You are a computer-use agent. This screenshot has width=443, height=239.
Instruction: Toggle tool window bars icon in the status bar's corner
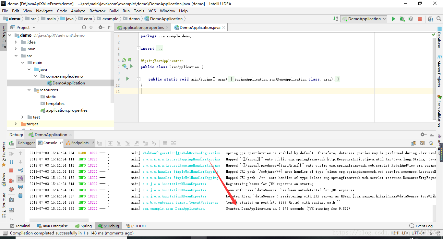[5, 233]
